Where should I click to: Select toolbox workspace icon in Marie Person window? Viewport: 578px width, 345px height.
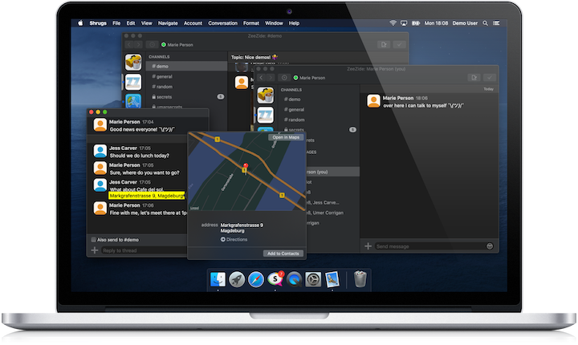(266, 95)
